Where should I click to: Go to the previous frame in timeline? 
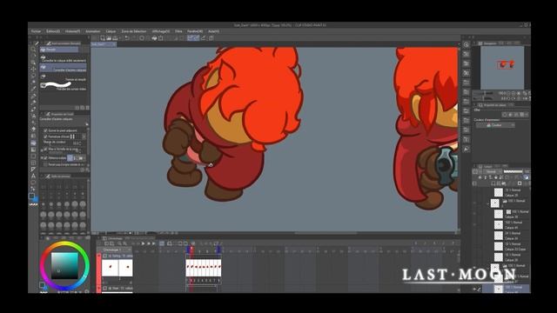click(138, 243)
